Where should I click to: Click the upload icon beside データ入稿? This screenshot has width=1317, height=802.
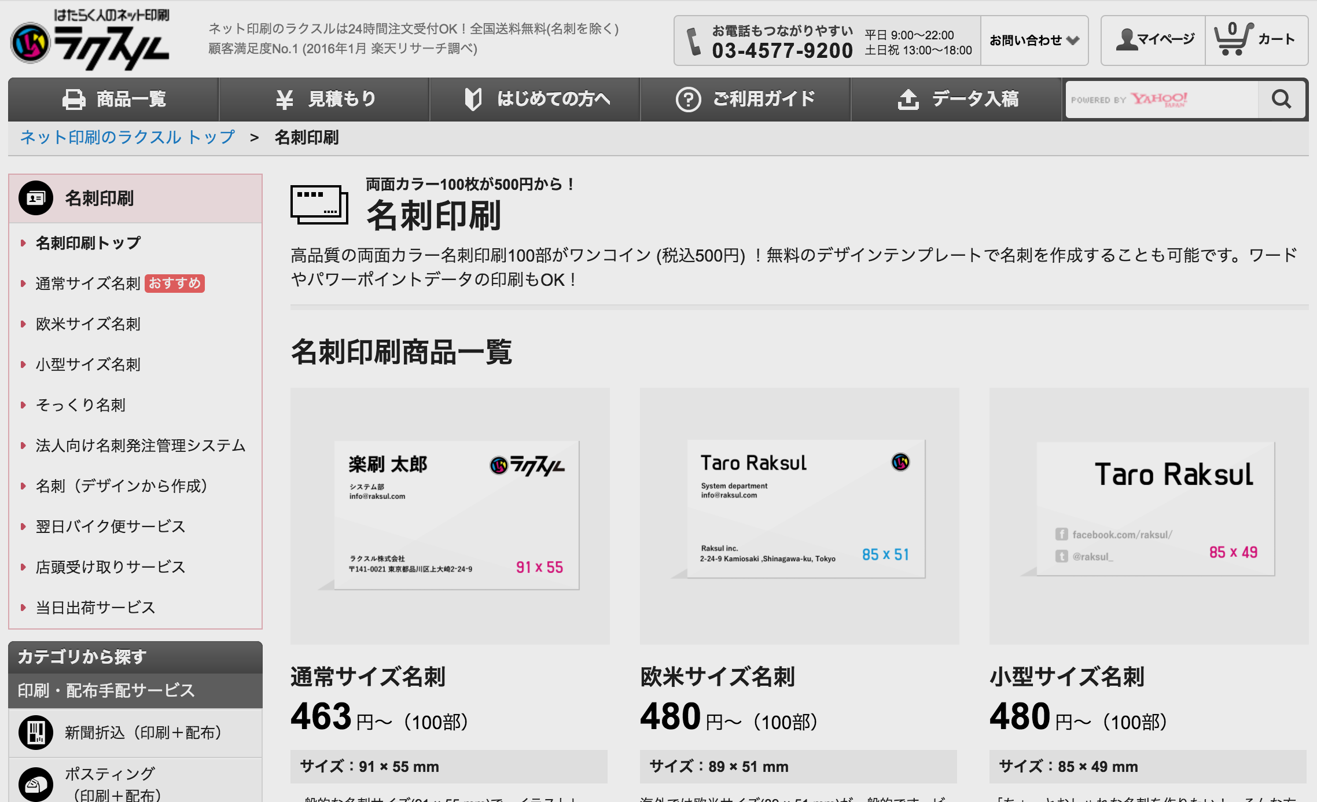(x=908, y=99)
